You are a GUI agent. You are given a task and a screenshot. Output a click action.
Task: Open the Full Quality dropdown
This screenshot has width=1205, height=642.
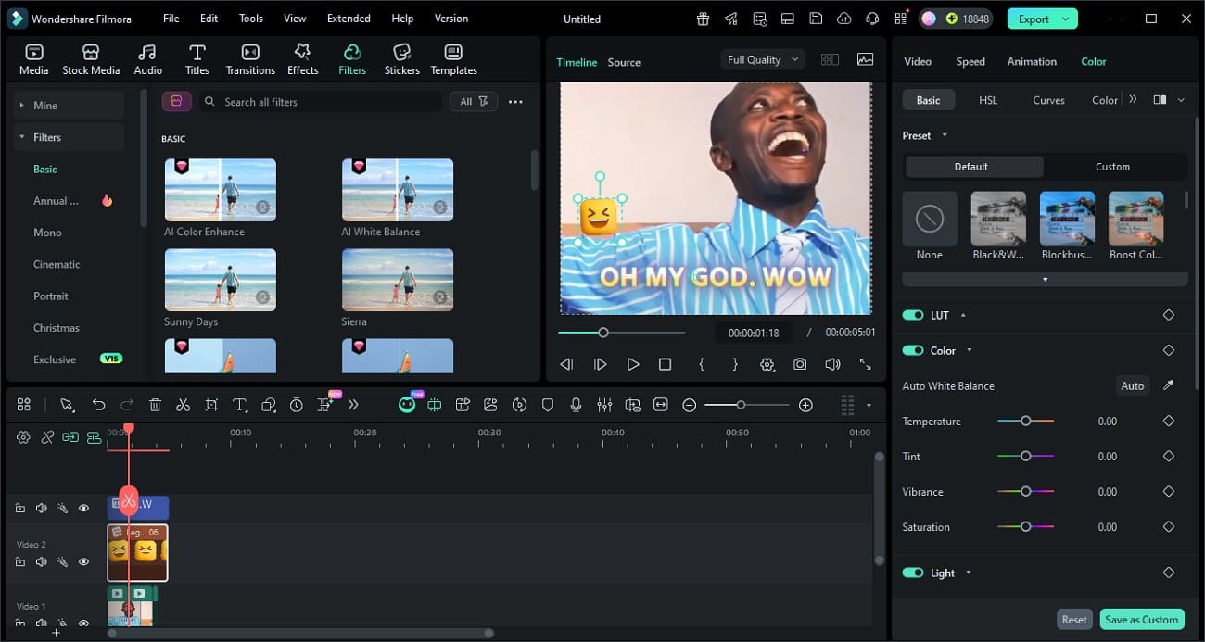760,58
